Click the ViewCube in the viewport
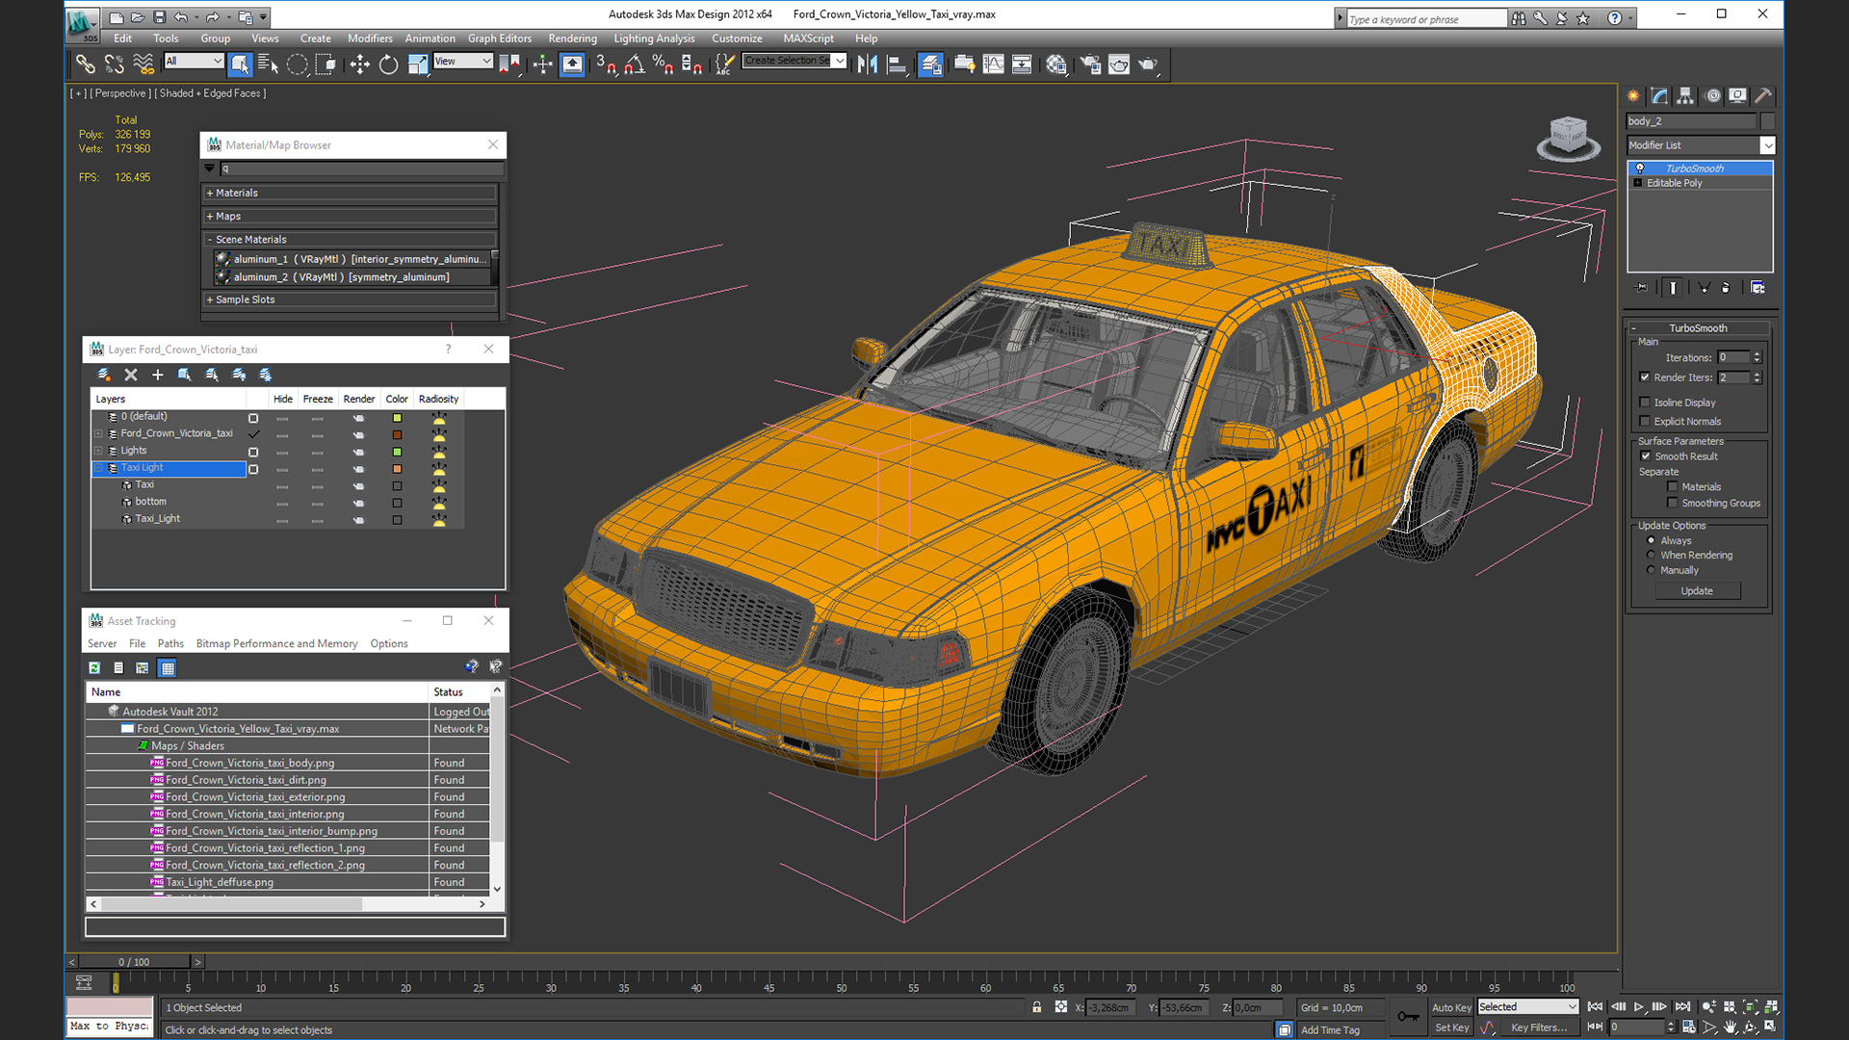This screenshot has width=1849, height=1040. (x=1568, y=137)
